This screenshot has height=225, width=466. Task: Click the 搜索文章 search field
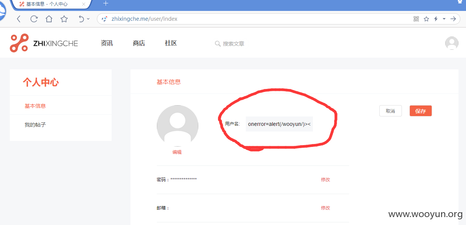tap(233, 44)
